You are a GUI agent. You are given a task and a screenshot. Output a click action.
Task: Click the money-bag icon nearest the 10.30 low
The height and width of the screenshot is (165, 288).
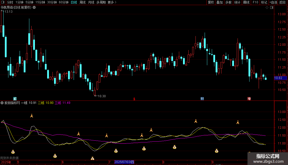pos(92,158)
